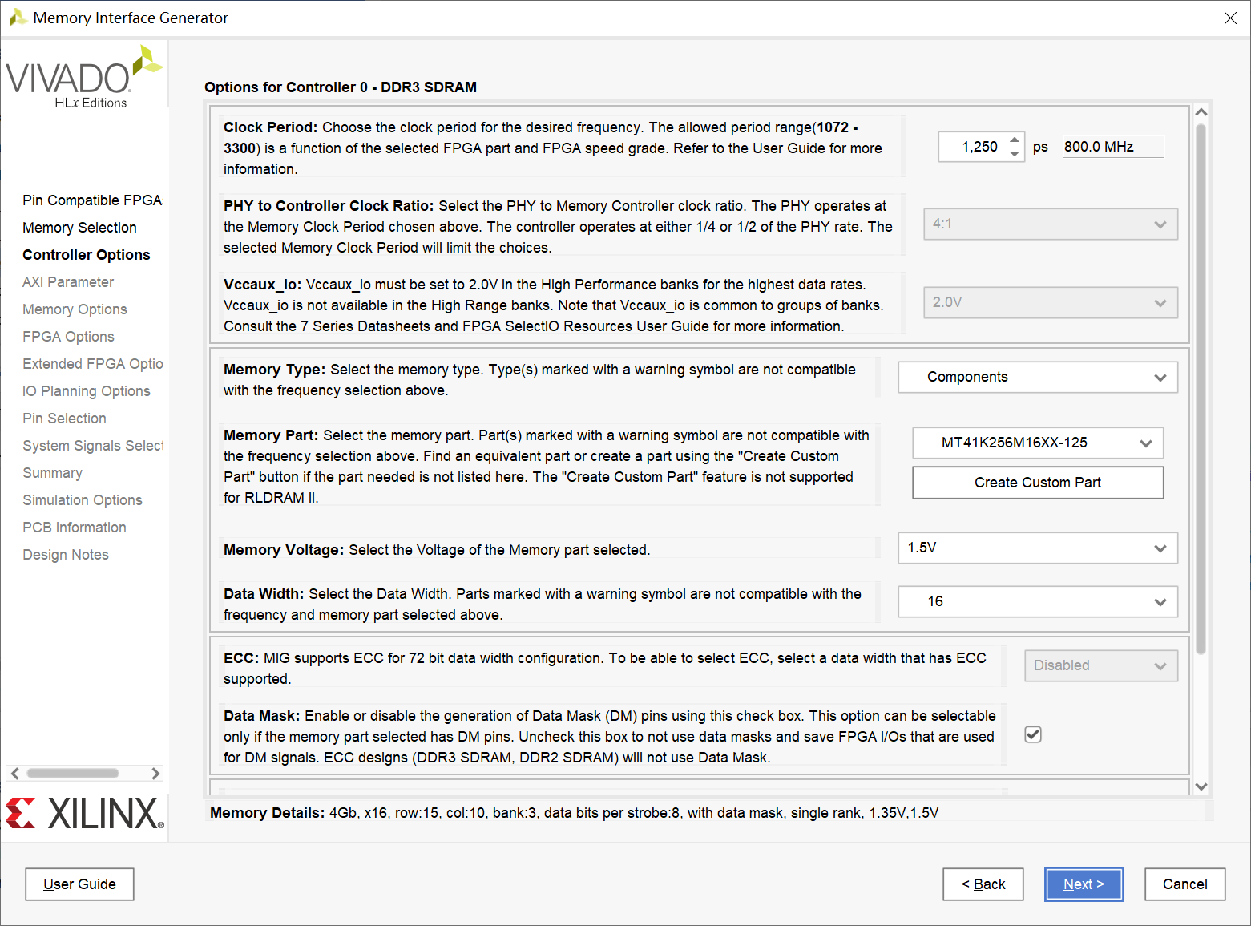Select Design Notes in sidebar
This screenshot has height=926, width=1251.
[66, 555]
